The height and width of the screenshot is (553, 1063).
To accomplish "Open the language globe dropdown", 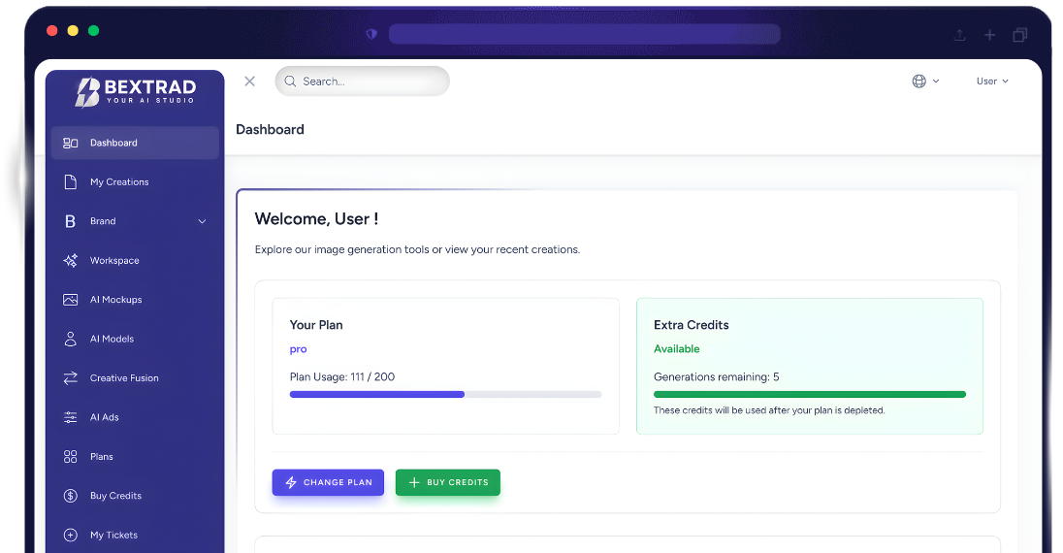I will [x=924, y=81].
